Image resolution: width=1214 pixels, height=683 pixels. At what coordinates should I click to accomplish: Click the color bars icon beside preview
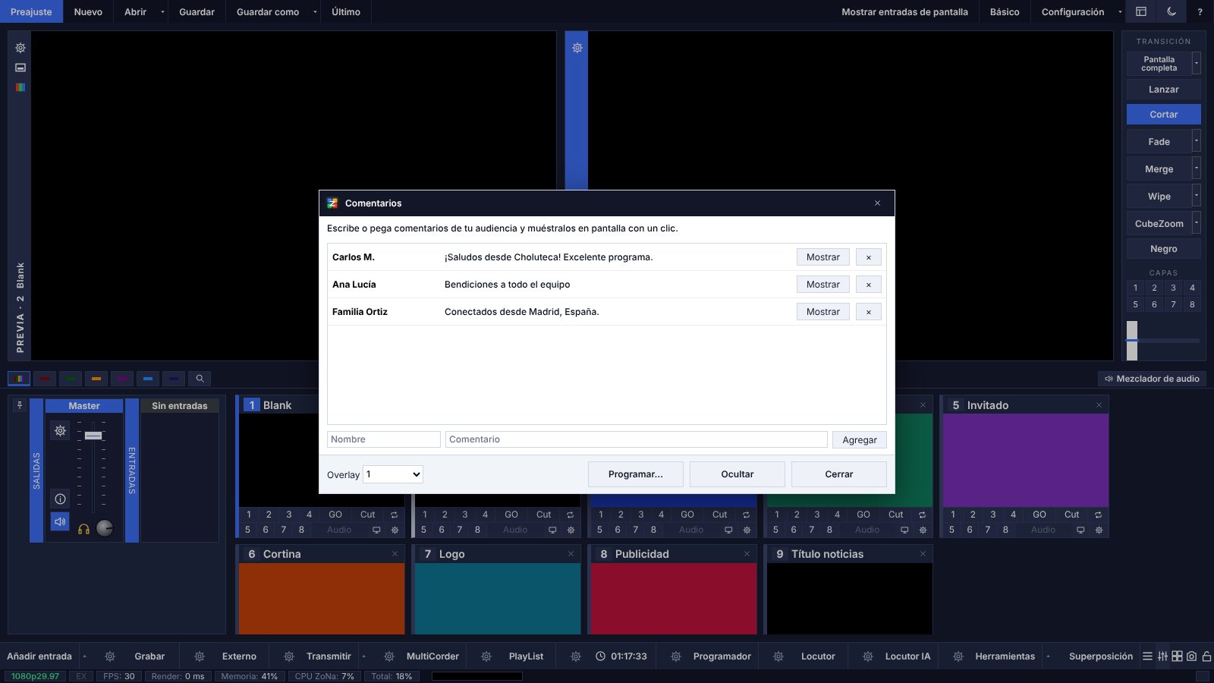[x=20, y=87]
